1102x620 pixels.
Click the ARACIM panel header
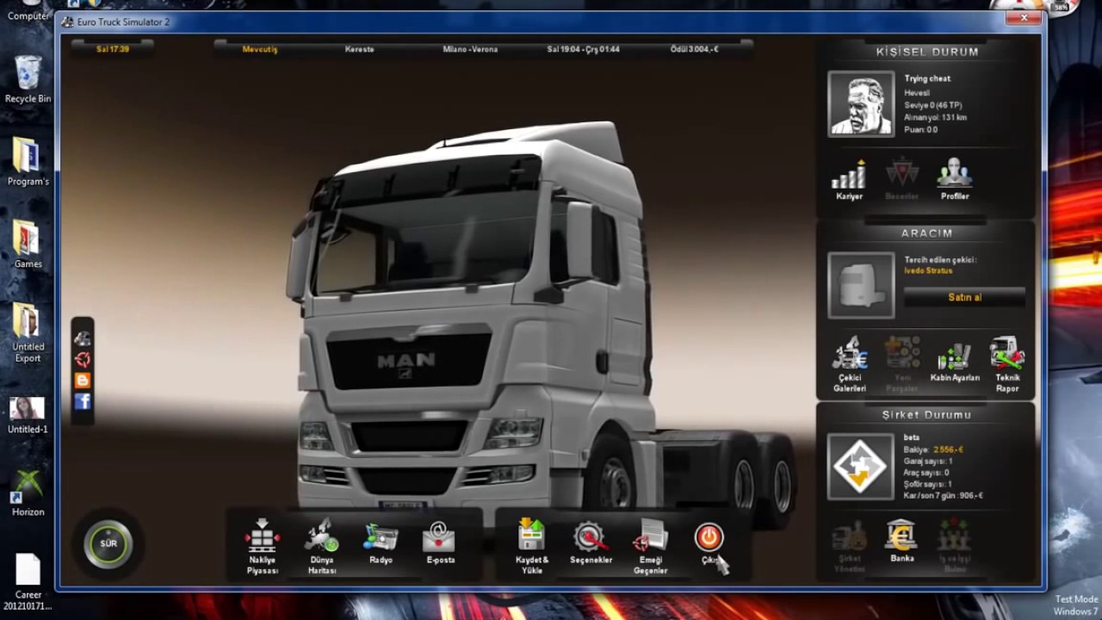point(926,233)
